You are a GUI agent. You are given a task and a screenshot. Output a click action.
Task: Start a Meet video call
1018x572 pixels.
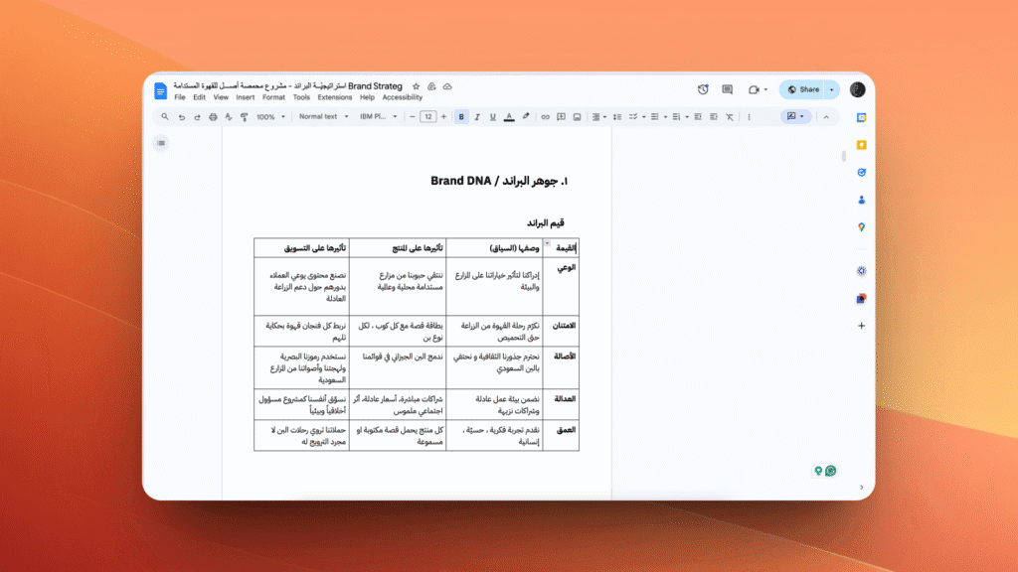coord(754,89)
